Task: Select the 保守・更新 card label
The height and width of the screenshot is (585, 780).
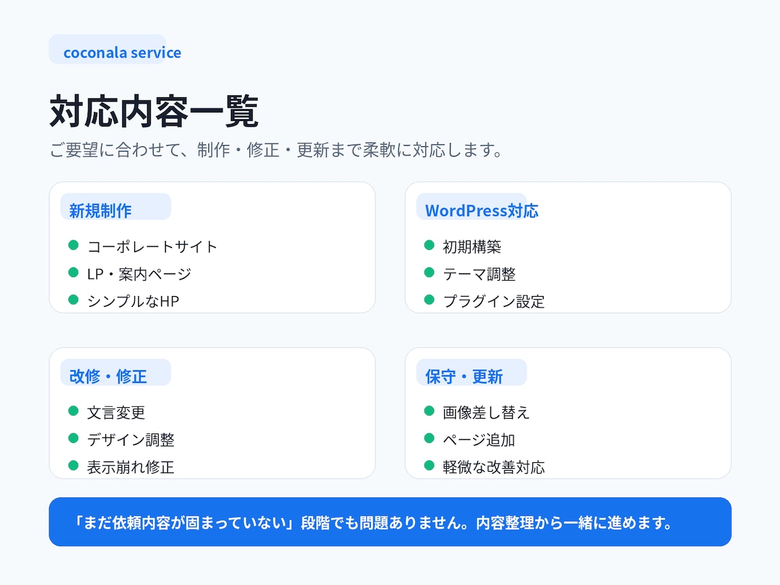Action: click(472, 372)
